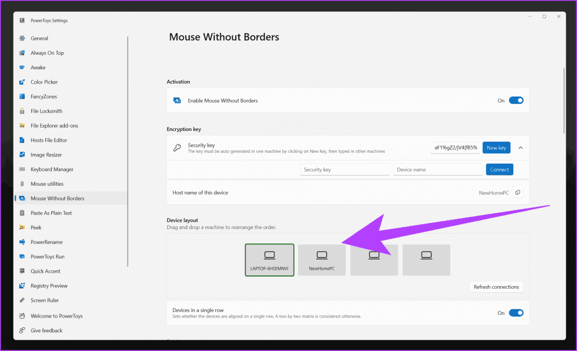Image resolution: width=577 pixels, height=351 pixels.
Task: Click the Give feedback icon
Action: click(x=22, y=330)
